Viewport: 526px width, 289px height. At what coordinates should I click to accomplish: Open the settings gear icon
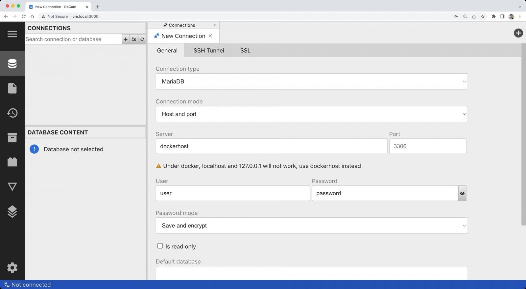click(12, 268)
